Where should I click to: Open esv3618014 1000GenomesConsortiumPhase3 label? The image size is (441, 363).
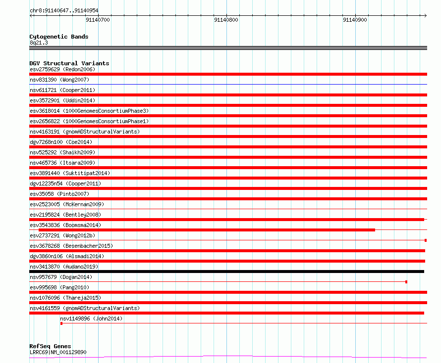pos(89,111)
